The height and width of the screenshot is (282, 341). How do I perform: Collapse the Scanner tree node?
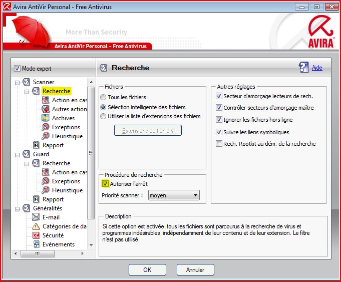(17, 83)
